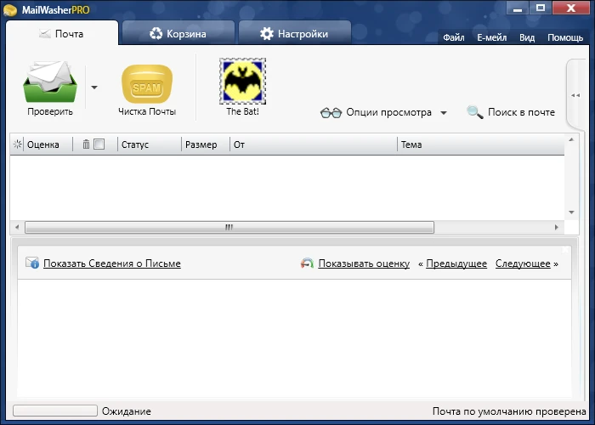Screen dimensions: 595x425
Task: Click the star icon next to Оценка
Action: coord(18,144)
